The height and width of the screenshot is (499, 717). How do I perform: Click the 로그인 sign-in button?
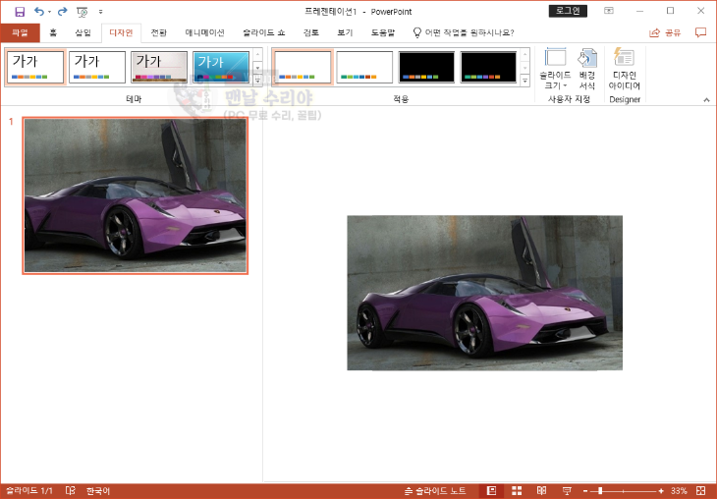568,11
